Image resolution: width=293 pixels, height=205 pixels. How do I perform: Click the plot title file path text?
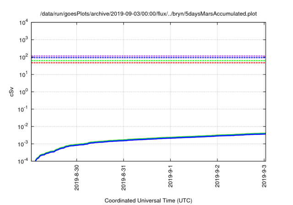pos(148,14)
